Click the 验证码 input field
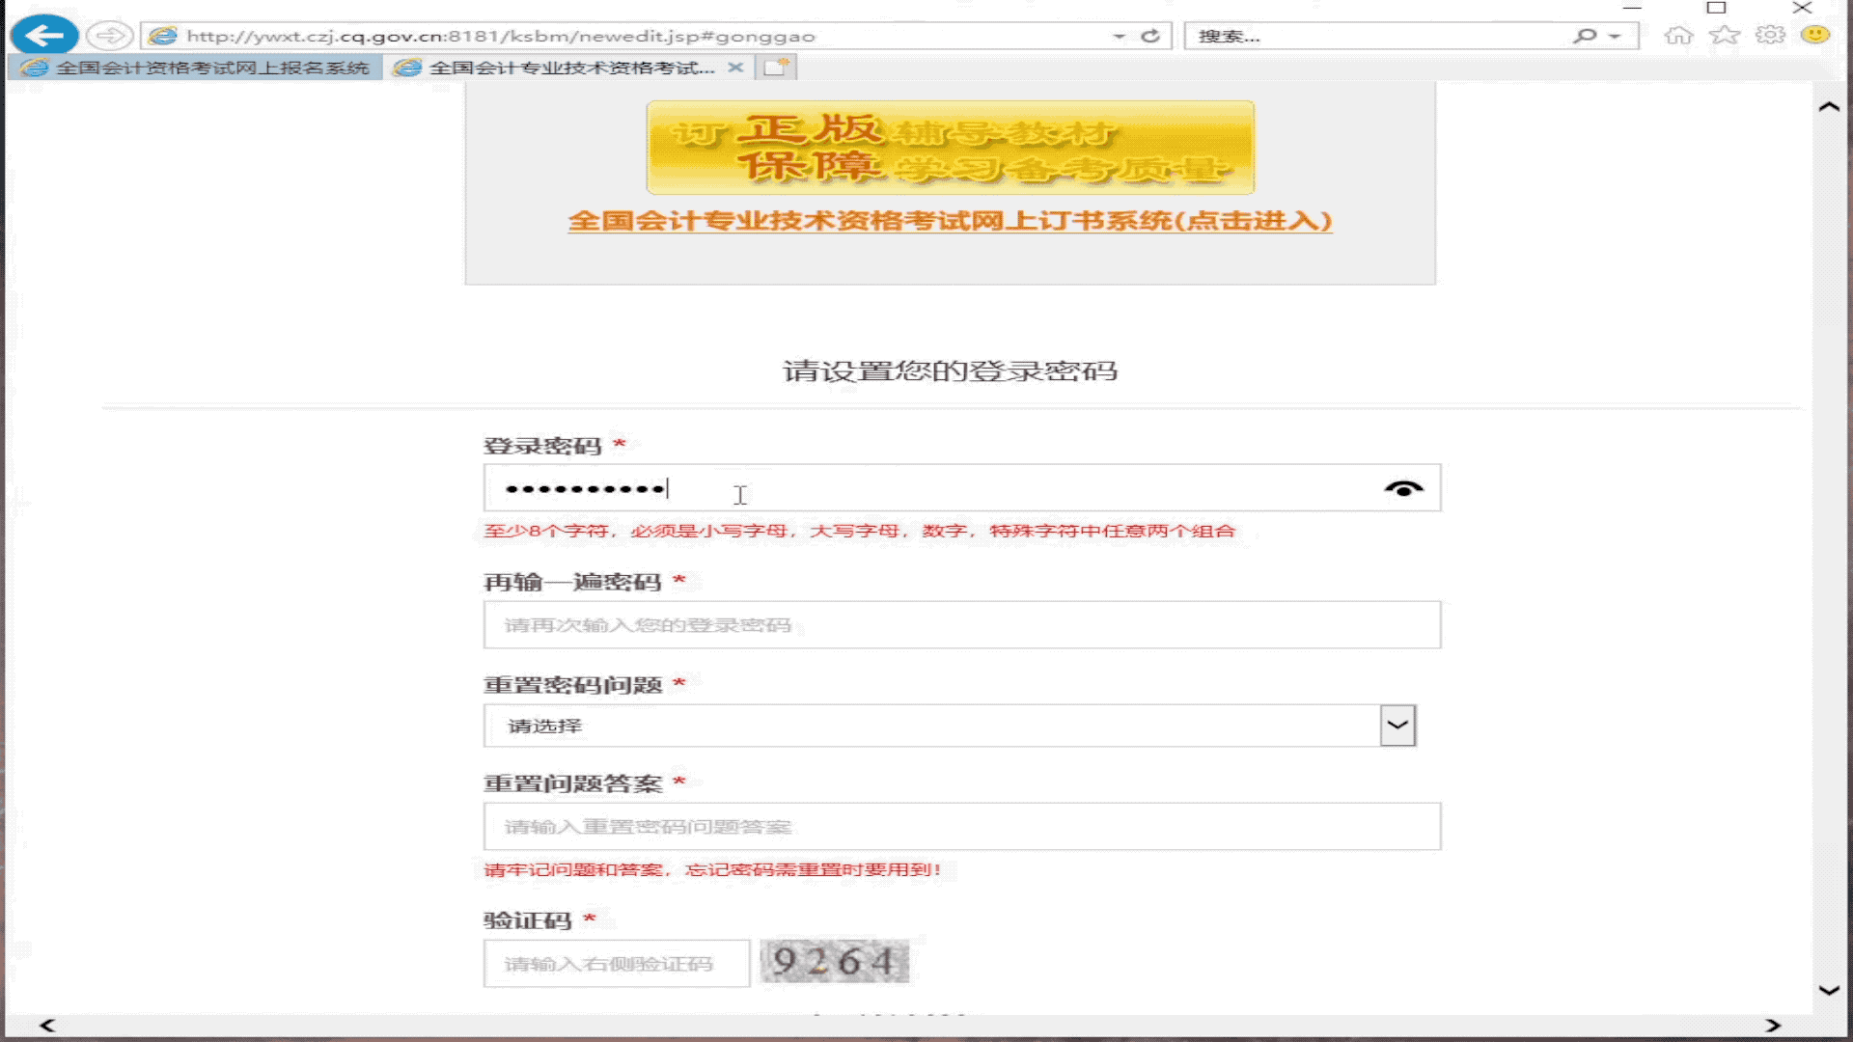 [x=616, y=963]
